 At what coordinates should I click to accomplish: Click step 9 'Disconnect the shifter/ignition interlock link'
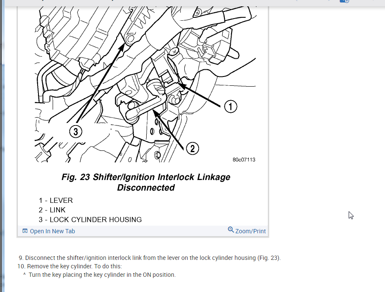coord(150,258)
